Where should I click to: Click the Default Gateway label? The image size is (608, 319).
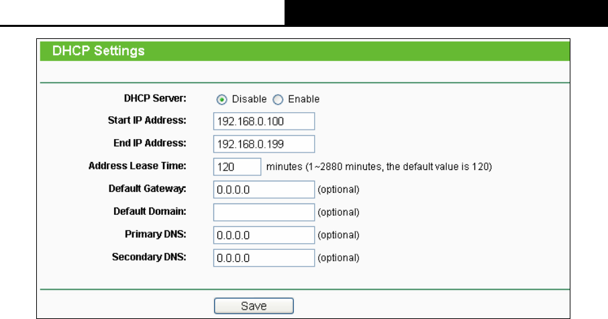point(148,189)
